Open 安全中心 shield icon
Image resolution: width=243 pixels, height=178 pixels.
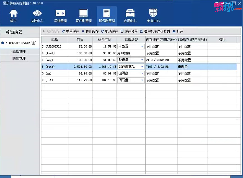click(x=153, y=16)
